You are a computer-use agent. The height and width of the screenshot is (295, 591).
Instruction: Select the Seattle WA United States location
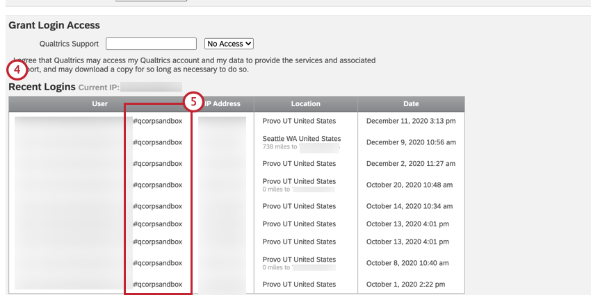click(x=302, y=139)
